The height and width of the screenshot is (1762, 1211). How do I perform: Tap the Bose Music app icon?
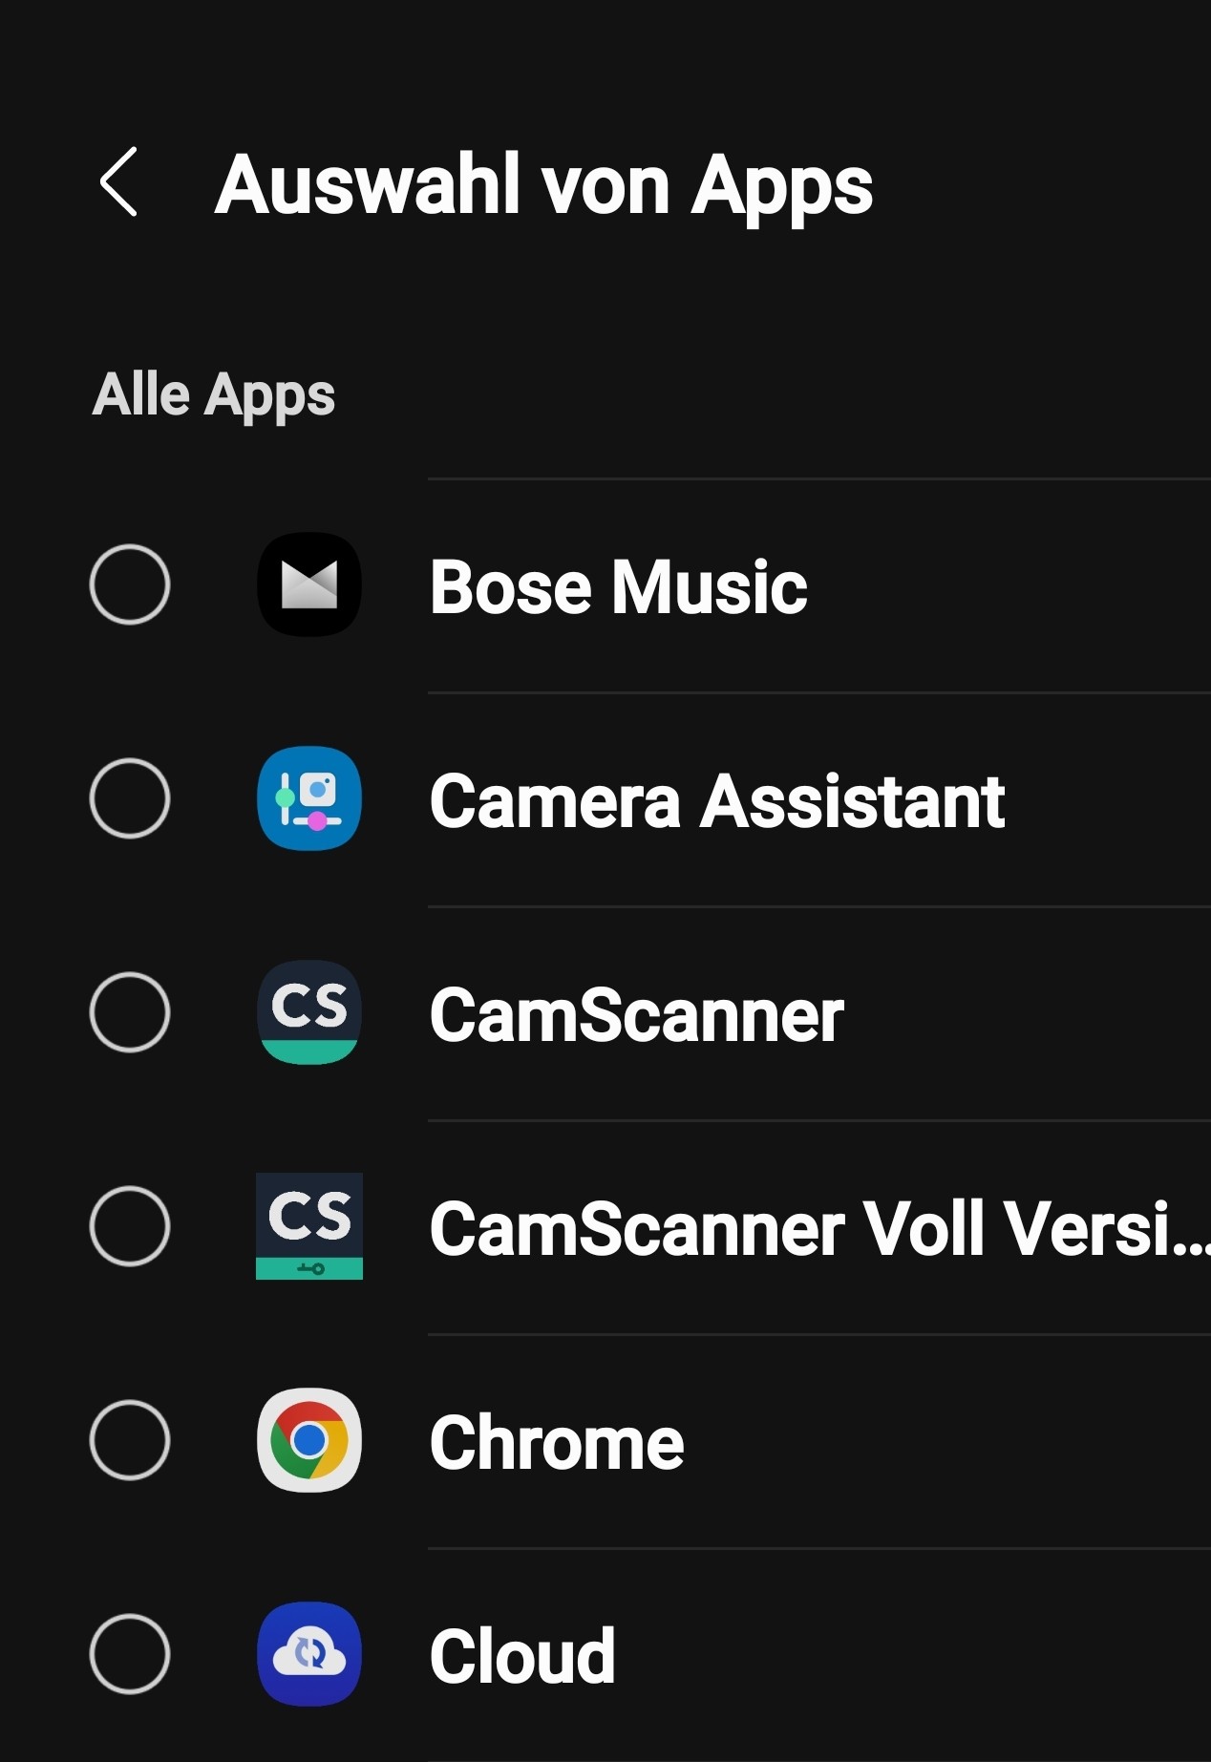point(308,584)
